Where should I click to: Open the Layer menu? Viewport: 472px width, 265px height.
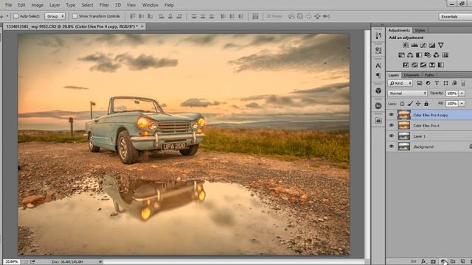point(55,5)
